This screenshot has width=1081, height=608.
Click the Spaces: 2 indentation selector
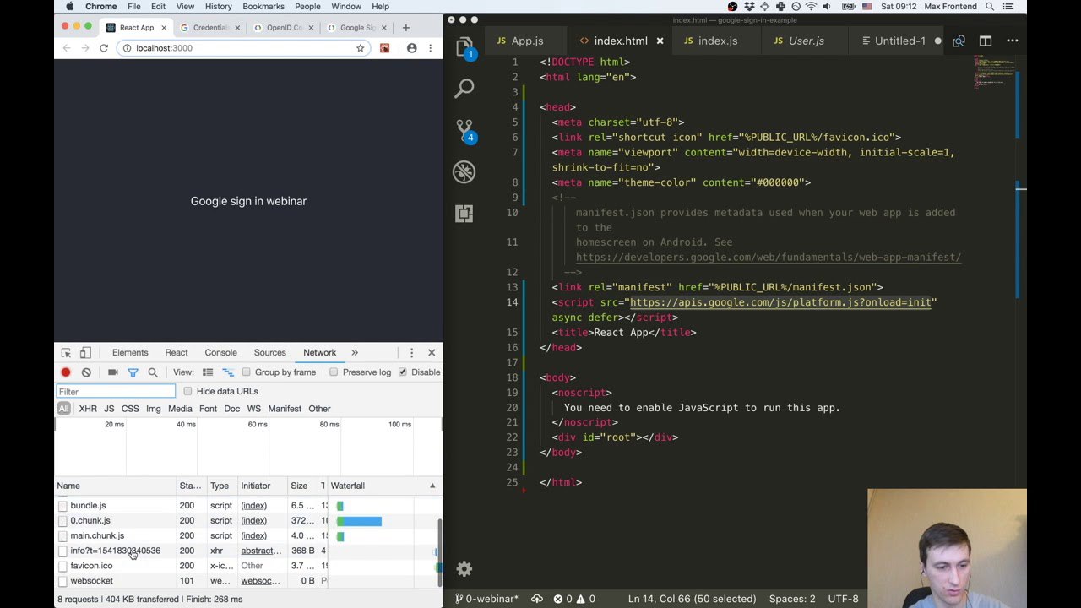(x=792, y=599)
